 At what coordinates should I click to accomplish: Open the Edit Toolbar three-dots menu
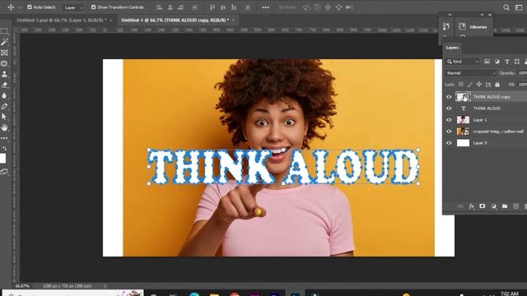pos(4,138)
